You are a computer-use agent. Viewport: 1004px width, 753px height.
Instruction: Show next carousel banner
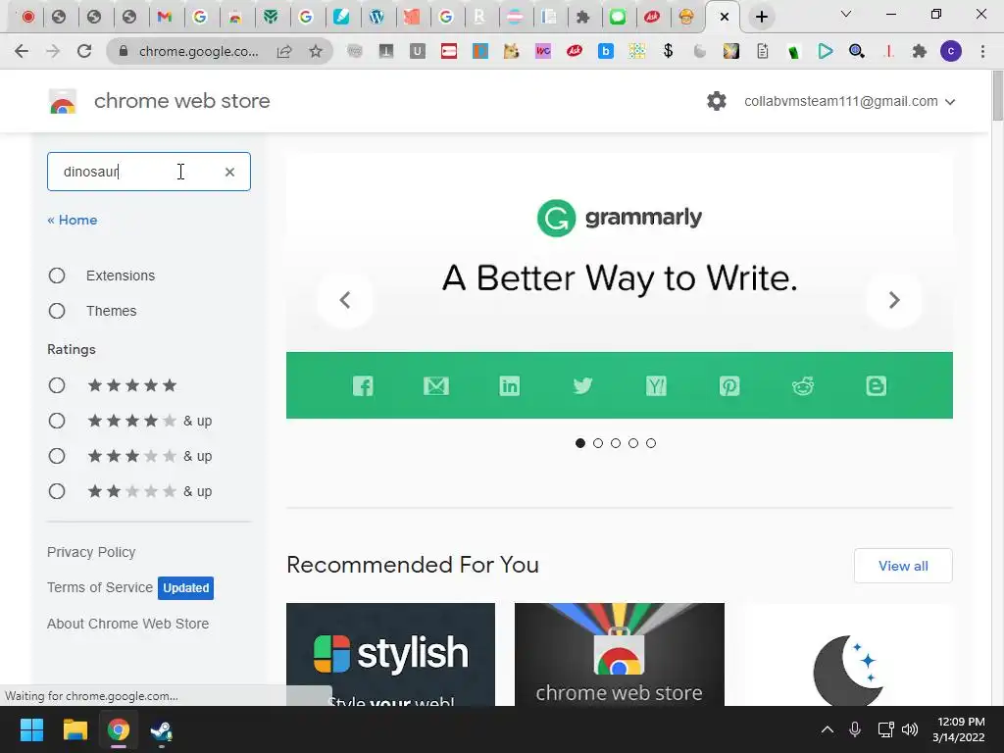click(894, 300)
